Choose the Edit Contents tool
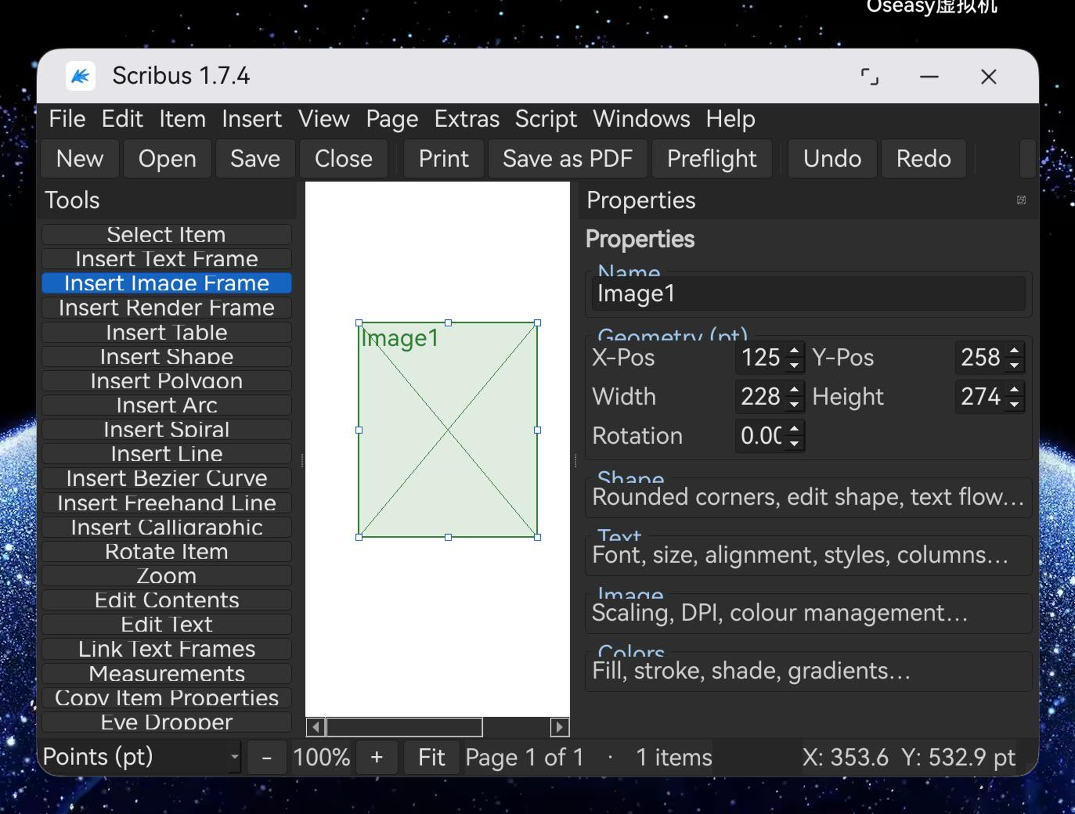Image resolution: width=1075 pixels, height=814 pixels. 167,600
